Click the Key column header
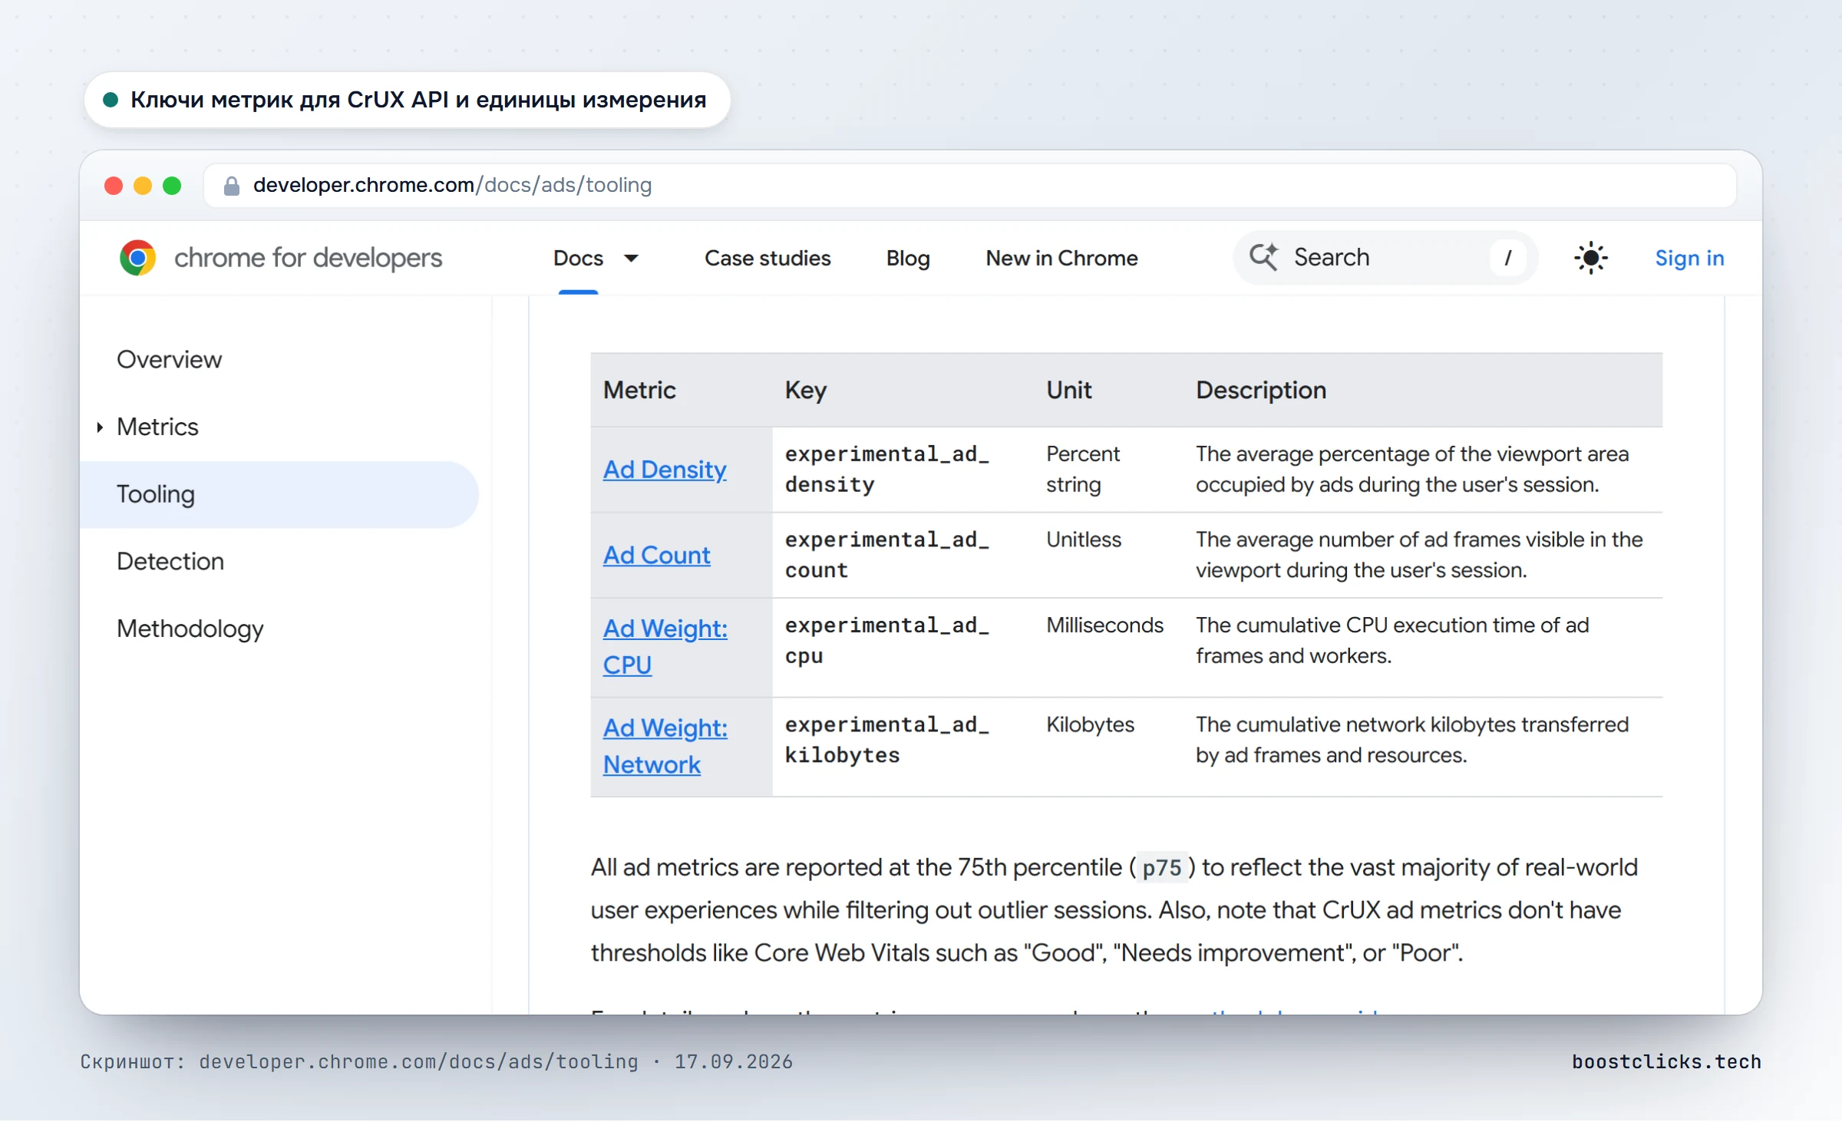1842x1122 pixels. coord(806,391)
